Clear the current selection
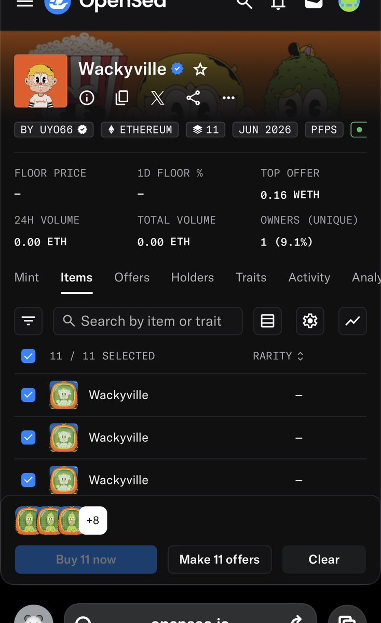Image resolution: width=381 pixels, height=623 pixels. (x=324, y=559)
